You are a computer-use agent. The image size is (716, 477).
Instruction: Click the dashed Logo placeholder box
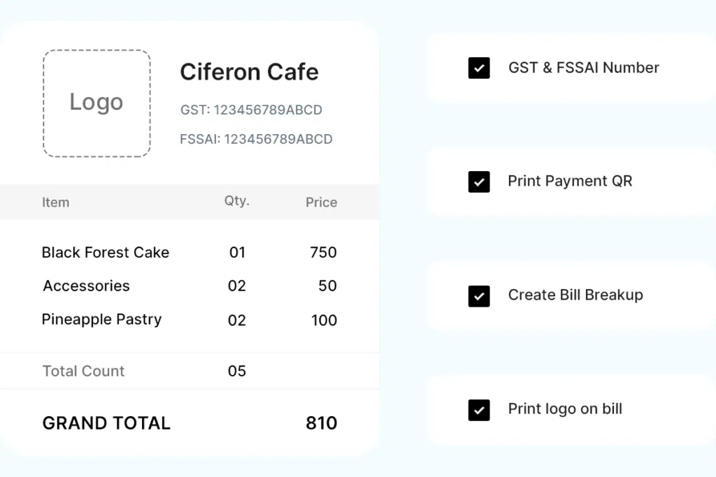click(x=96, y=103)
